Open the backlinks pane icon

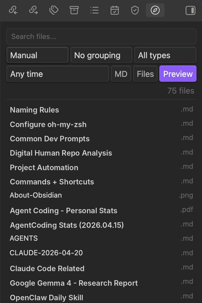click(x=13, y=10)
